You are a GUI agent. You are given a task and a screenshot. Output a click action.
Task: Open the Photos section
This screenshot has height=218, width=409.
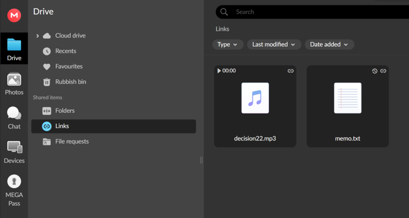point(14,84)
